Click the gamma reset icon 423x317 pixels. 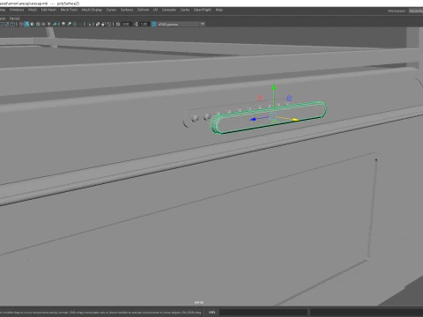point(136,24)
